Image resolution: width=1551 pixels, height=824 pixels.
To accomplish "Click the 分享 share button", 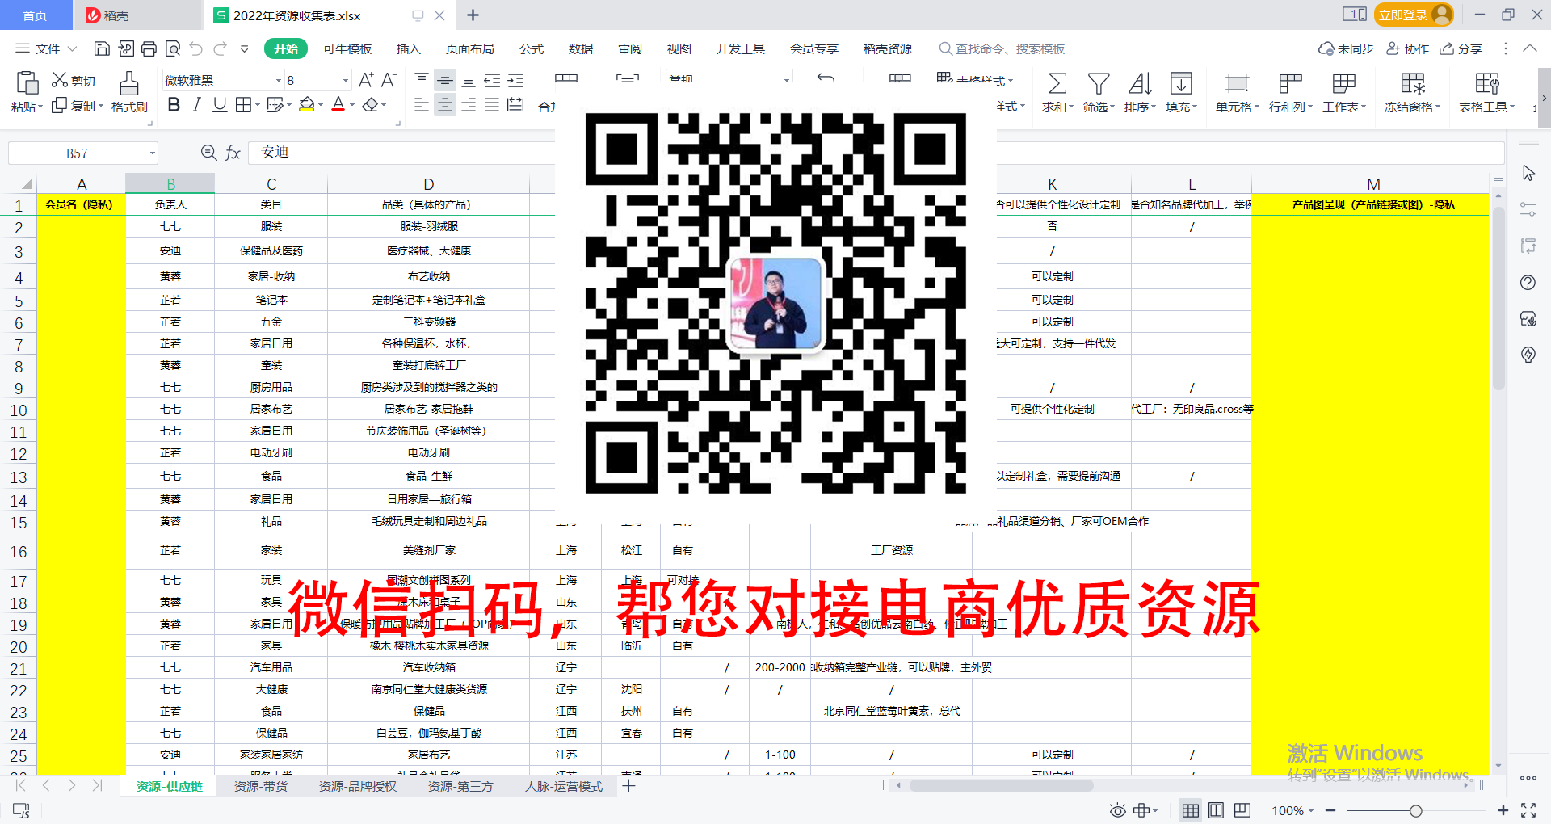I will coord(1461,48).
